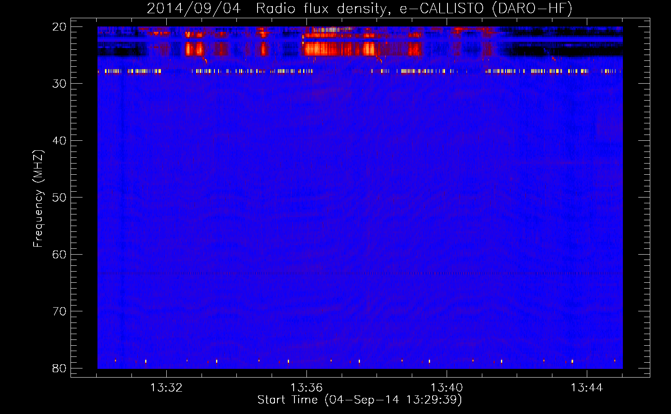Screen dimensions: 671x414
Task: Click the 13:32 time tick label
Action: pos(166,388)
